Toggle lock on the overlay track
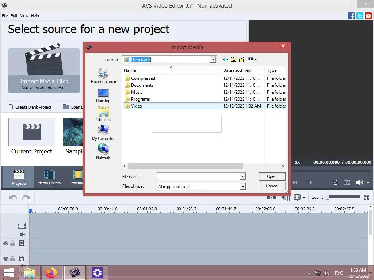This screenshot has width=374, height=280. point(12,258)
